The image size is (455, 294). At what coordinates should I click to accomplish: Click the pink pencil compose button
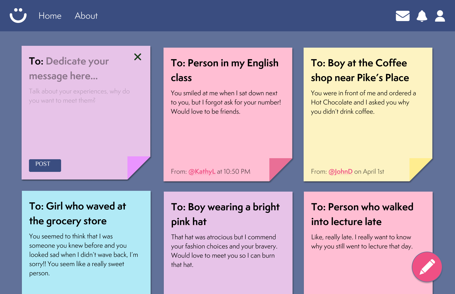(427, 267)
